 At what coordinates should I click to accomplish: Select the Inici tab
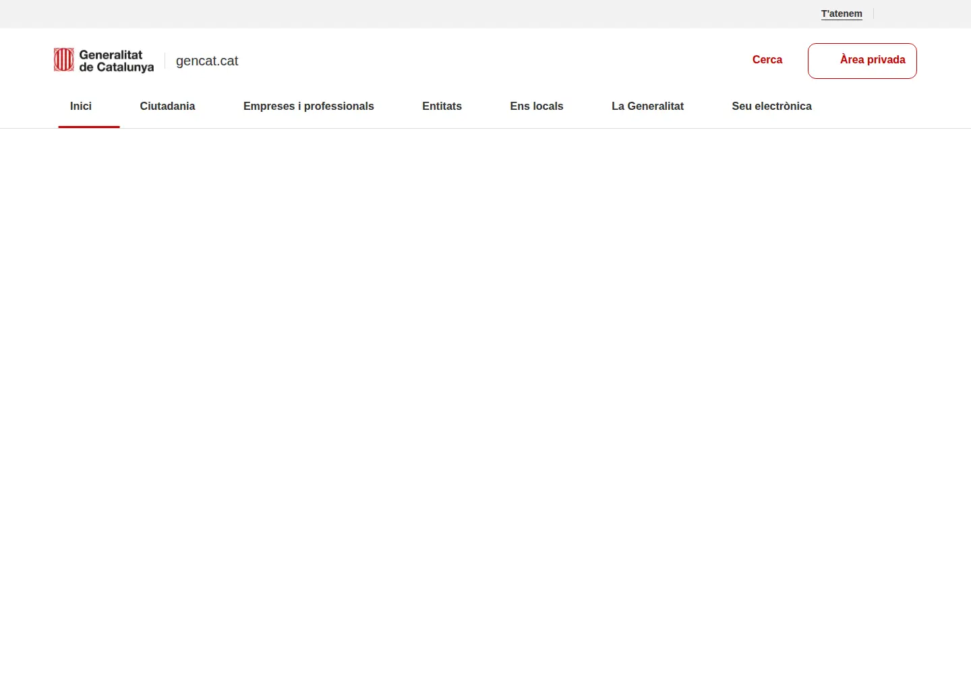click(x=81, y=106)
